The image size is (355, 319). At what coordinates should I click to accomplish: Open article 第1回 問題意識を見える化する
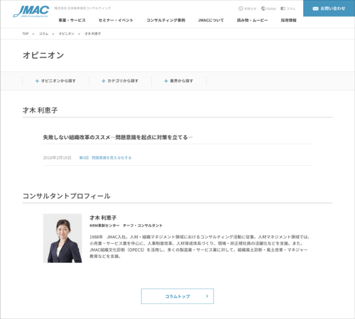coord(105,157)
